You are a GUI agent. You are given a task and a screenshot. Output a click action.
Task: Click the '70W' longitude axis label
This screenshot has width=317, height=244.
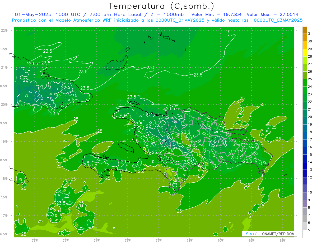click(221, 240)
